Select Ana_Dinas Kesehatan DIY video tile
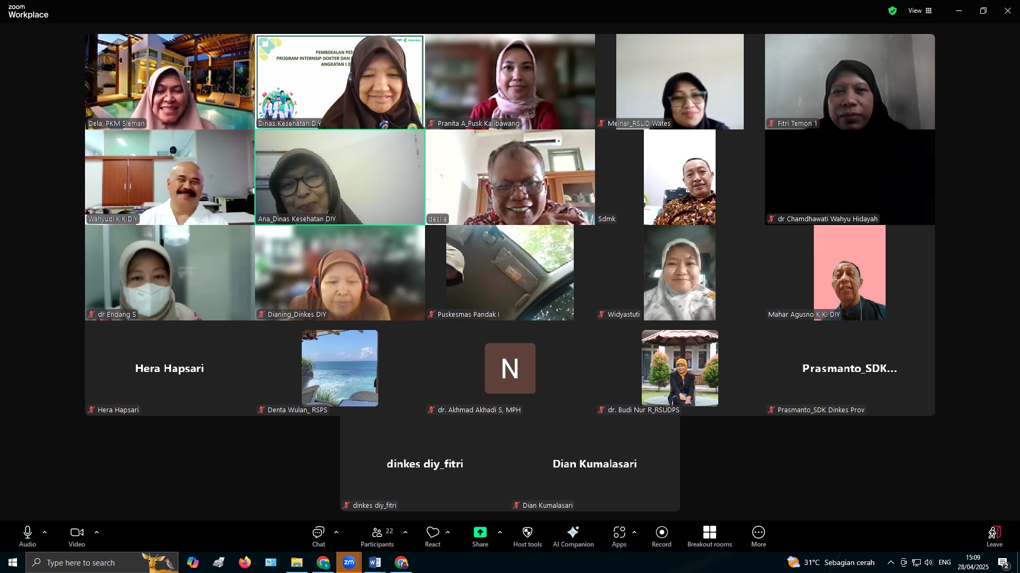The height and width of the screenshot is (573, 1020). [x=340, y=177]
